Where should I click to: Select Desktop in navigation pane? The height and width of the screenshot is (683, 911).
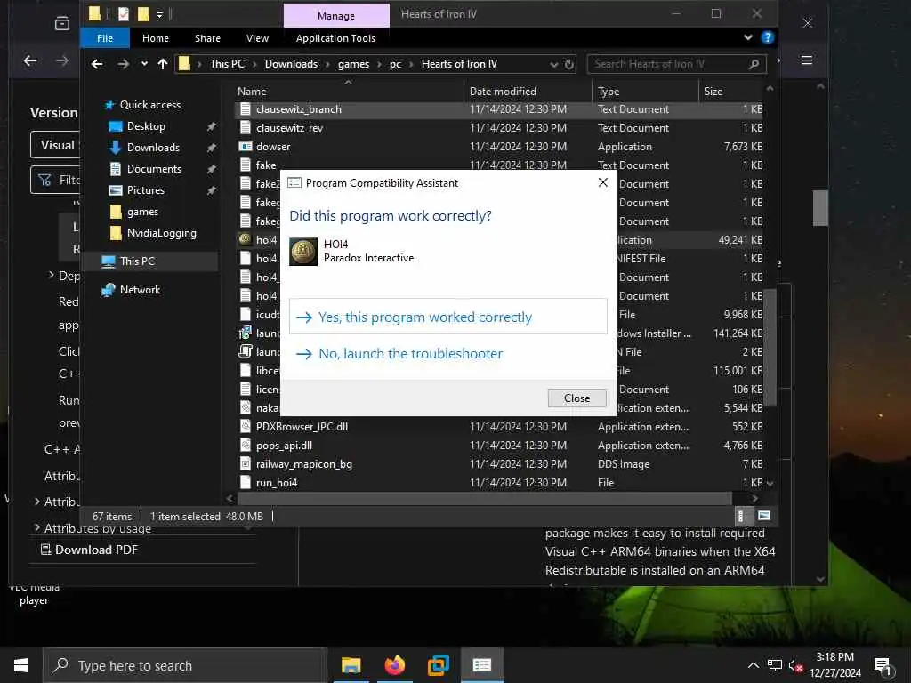pyautogui.click(x=146, y=126)
